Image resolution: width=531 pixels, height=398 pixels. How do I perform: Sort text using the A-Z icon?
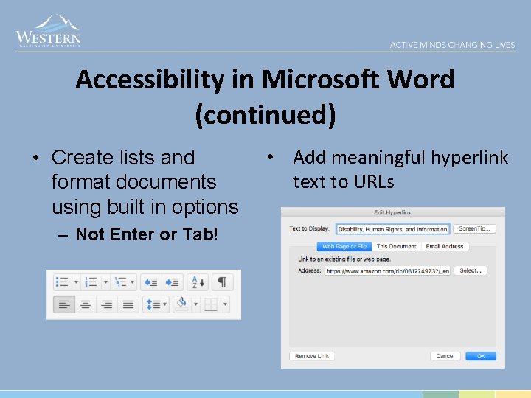198,282
